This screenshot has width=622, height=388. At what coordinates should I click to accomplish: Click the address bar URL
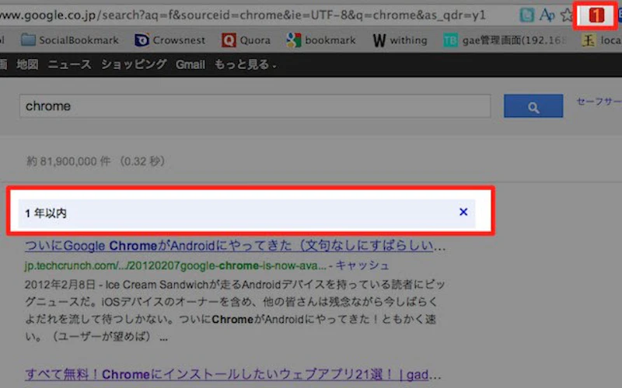coord(243,16)
